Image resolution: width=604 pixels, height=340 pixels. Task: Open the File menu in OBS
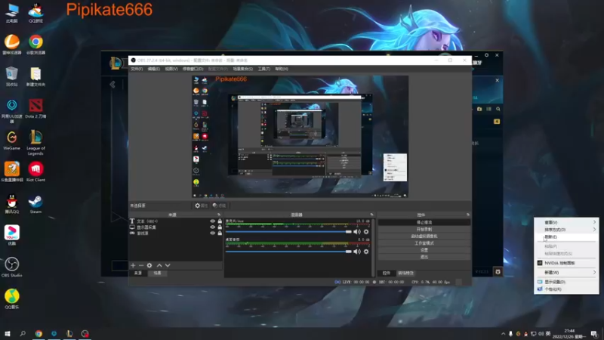point(137,69)
